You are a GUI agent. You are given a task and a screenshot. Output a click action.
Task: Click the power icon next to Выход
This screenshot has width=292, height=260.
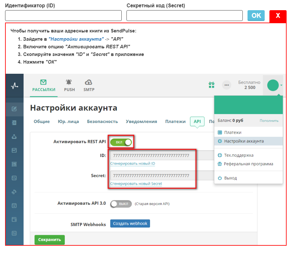(x=220, y=178)
